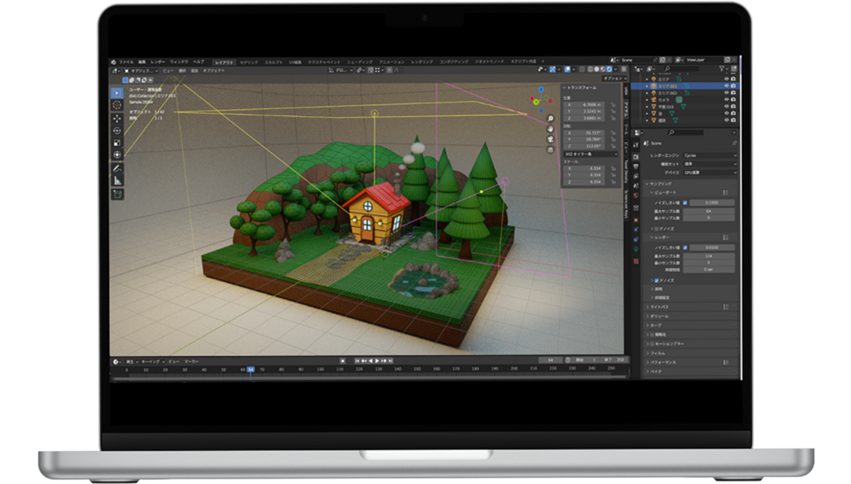Activate the Measure ruler tool
851x484 pixels.
pyautogui.click(x=117, y=181)
